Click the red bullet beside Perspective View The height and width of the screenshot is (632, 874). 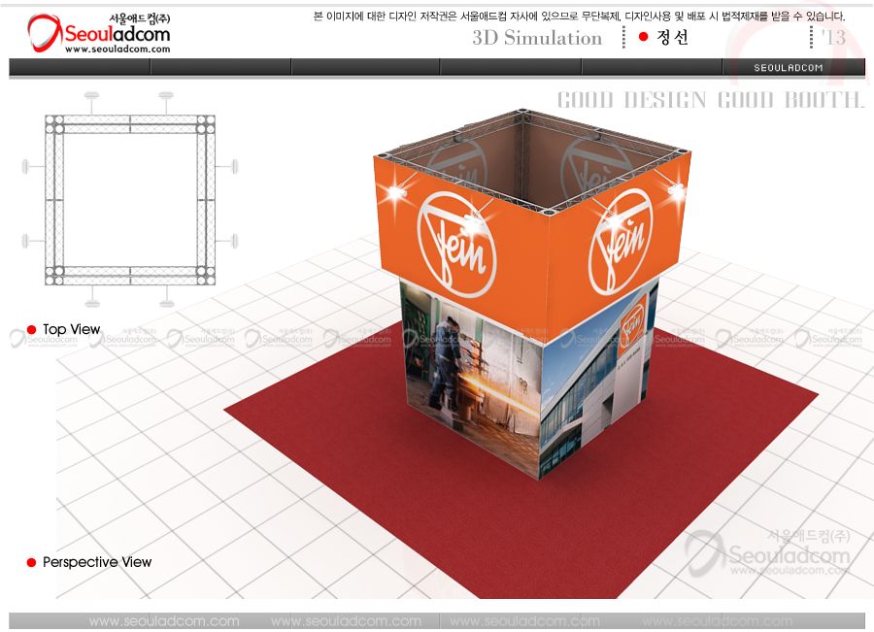tap(31, 563)
